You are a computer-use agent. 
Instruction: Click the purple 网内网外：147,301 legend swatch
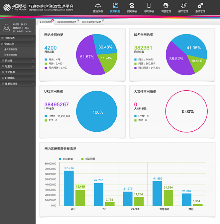(135, 68)
